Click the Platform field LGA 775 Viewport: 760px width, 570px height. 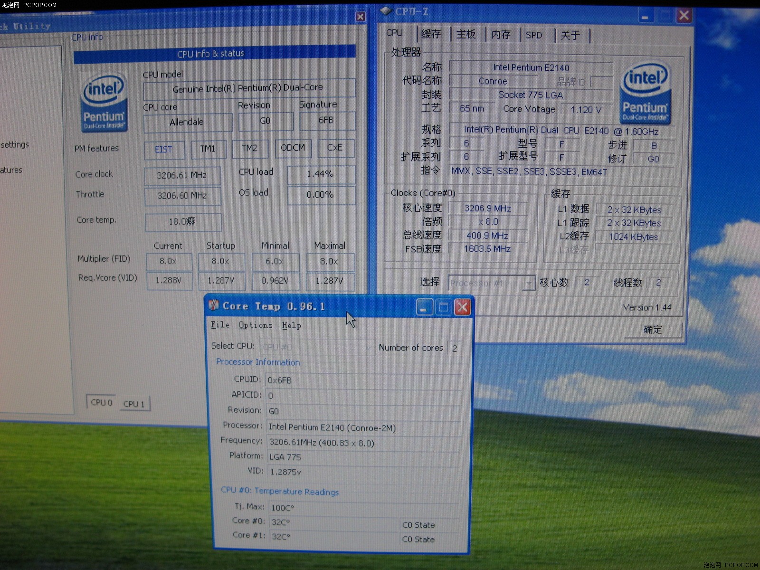pos(364,457)
